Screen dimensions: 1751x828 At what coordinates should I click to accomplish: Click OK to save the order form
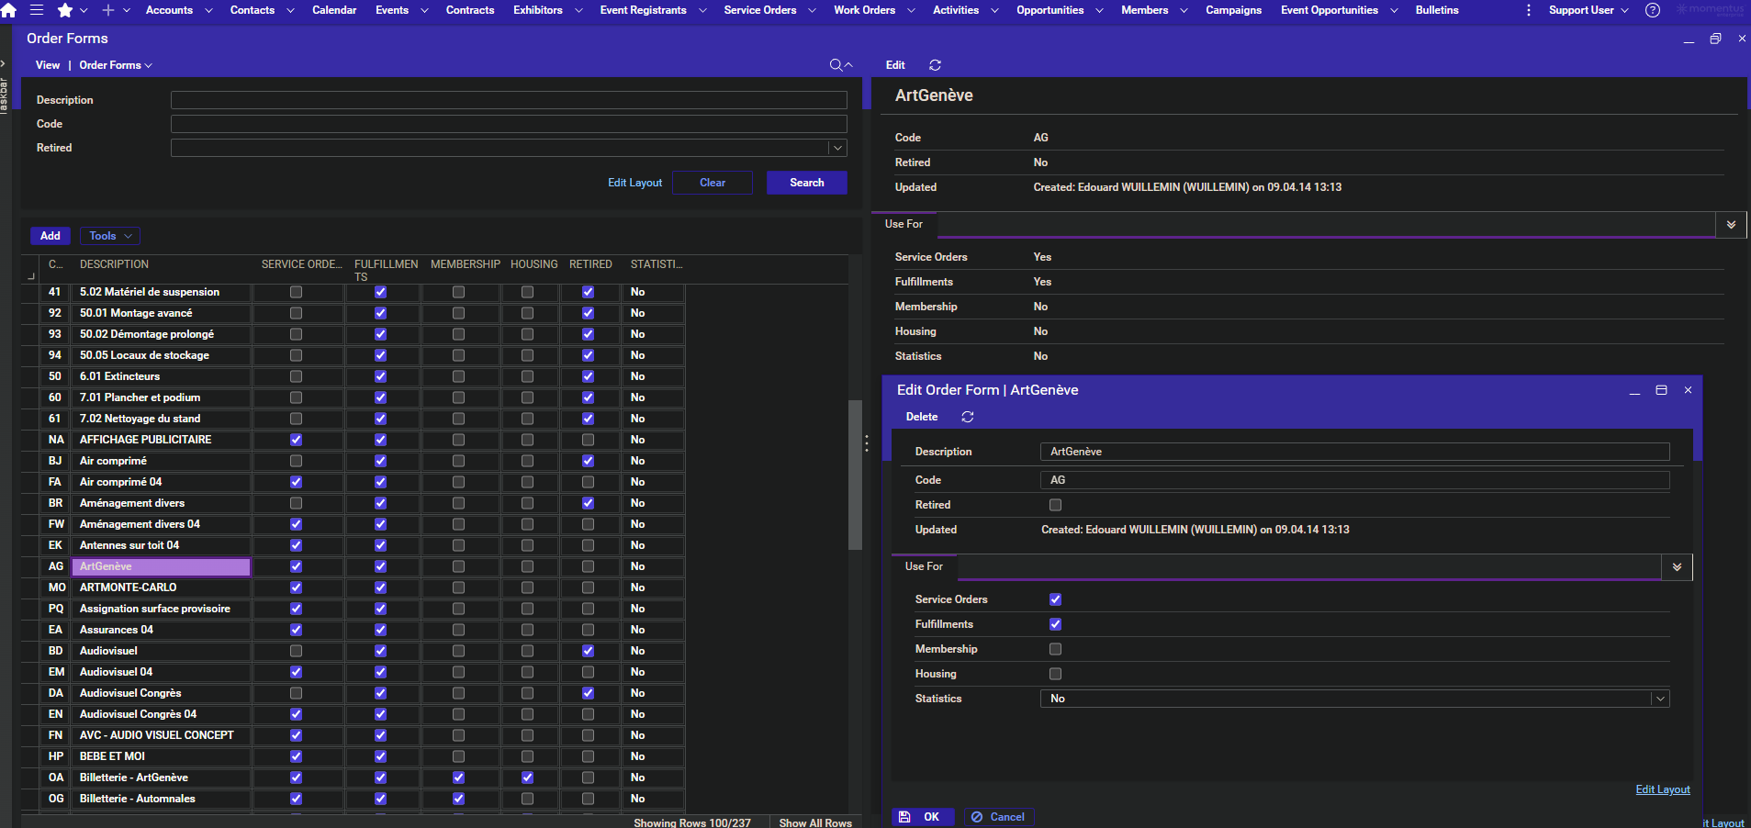pyautogui.click(x=923, y=817)
